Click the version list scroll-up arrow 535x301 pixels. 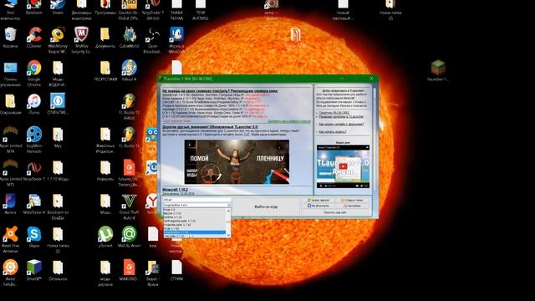228,210
